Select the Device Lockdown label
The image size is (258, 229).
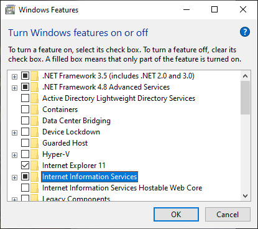click(71, 132)
